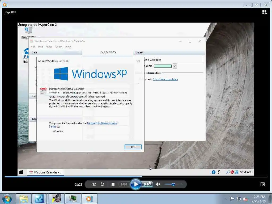Viewport: 272px width, 204px height.
Task: Click the 12:51 AM clock in recorded taskbar
Action: (246, 172)
